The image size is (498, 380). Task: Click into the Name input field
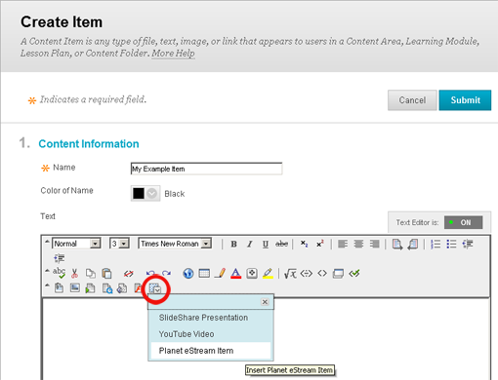(x=206, y=169)
